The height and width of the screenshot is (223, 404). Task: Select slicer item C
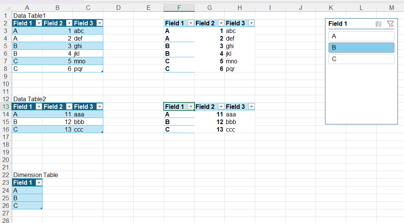point(361,59)
